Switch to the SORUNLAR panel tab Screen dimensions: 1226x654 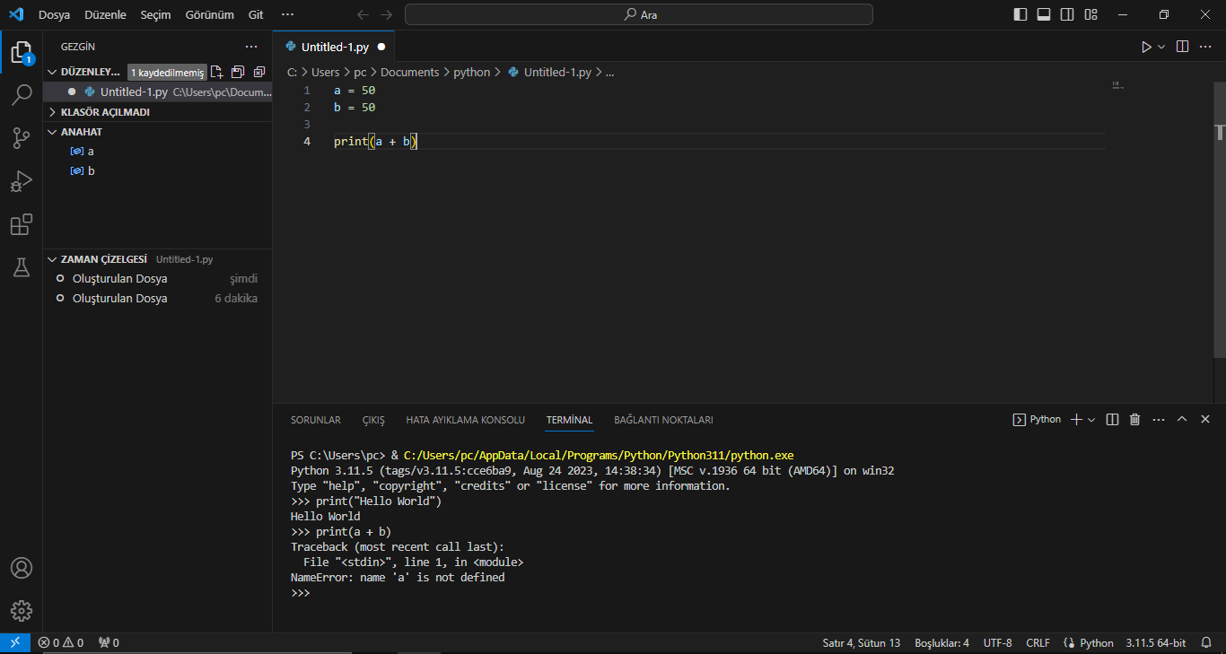coord(315,420)
